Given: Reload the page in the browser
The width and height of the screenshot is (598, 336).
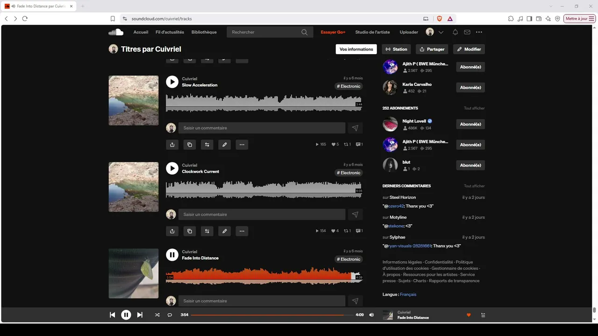Looking at the screenshot, I should (25, 19).
